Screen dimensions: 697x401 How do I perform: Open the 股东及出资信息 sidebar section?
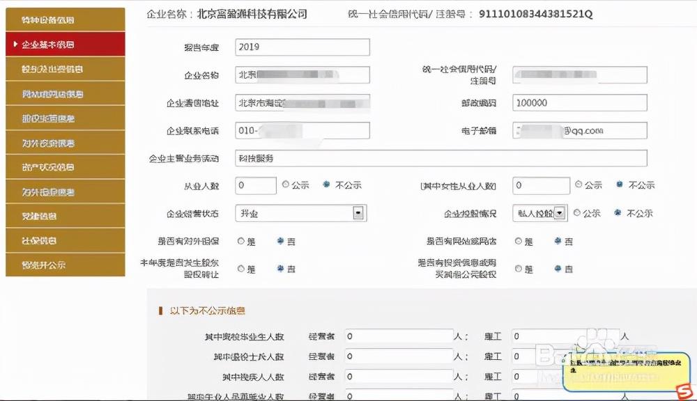coord(66,69)
